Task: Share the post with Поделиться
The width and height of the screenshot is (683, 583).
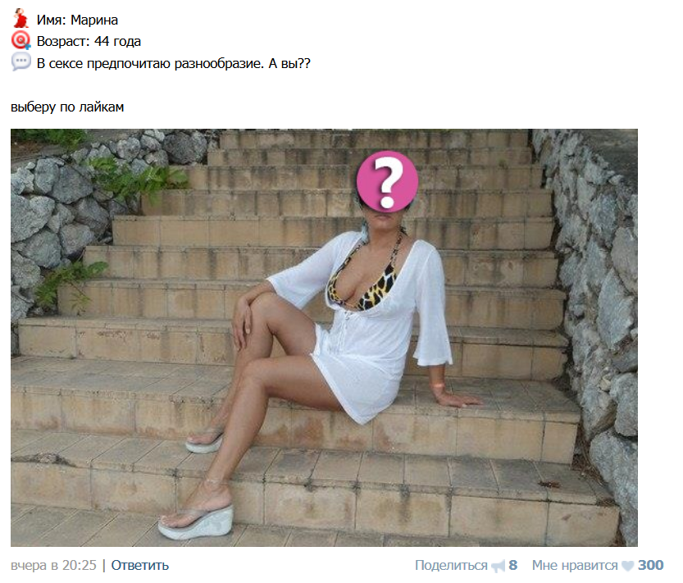Action: pyautogui.click(x=451, y=565)
